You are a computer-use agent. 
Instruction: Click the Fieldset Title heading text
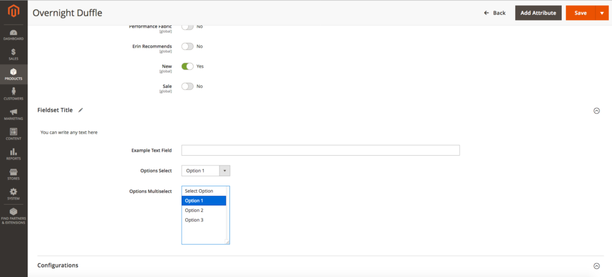(55, 110)
